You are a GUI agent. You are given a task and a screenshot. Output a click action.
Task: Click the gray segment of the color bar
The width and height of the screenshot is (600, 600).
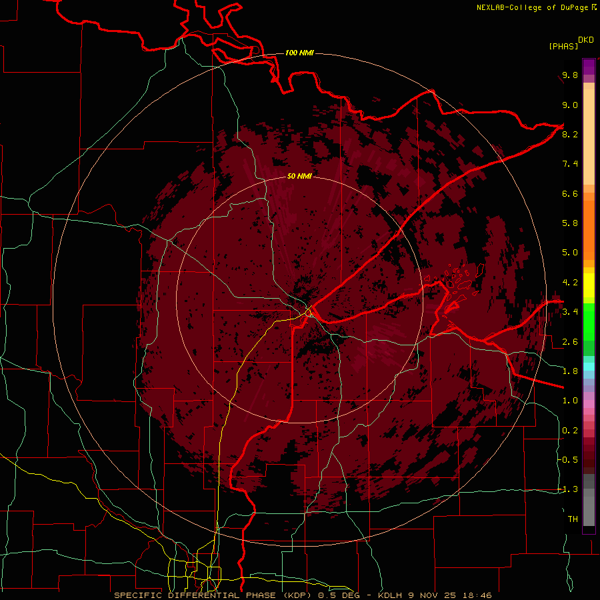[x=589, y=501]
